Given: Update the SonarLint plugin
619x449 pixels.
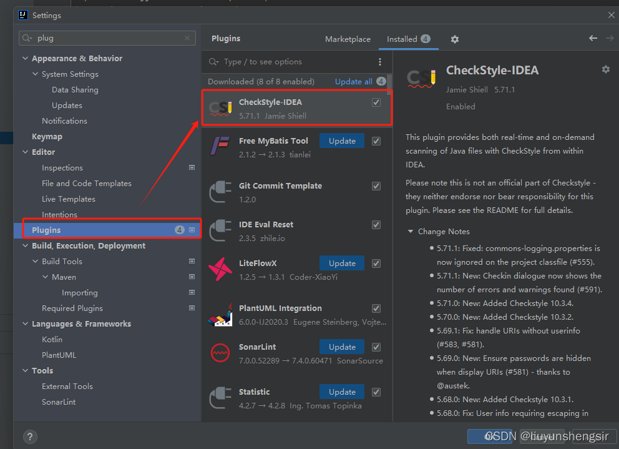Looking at the screenshot, I should tap(342, 347).
